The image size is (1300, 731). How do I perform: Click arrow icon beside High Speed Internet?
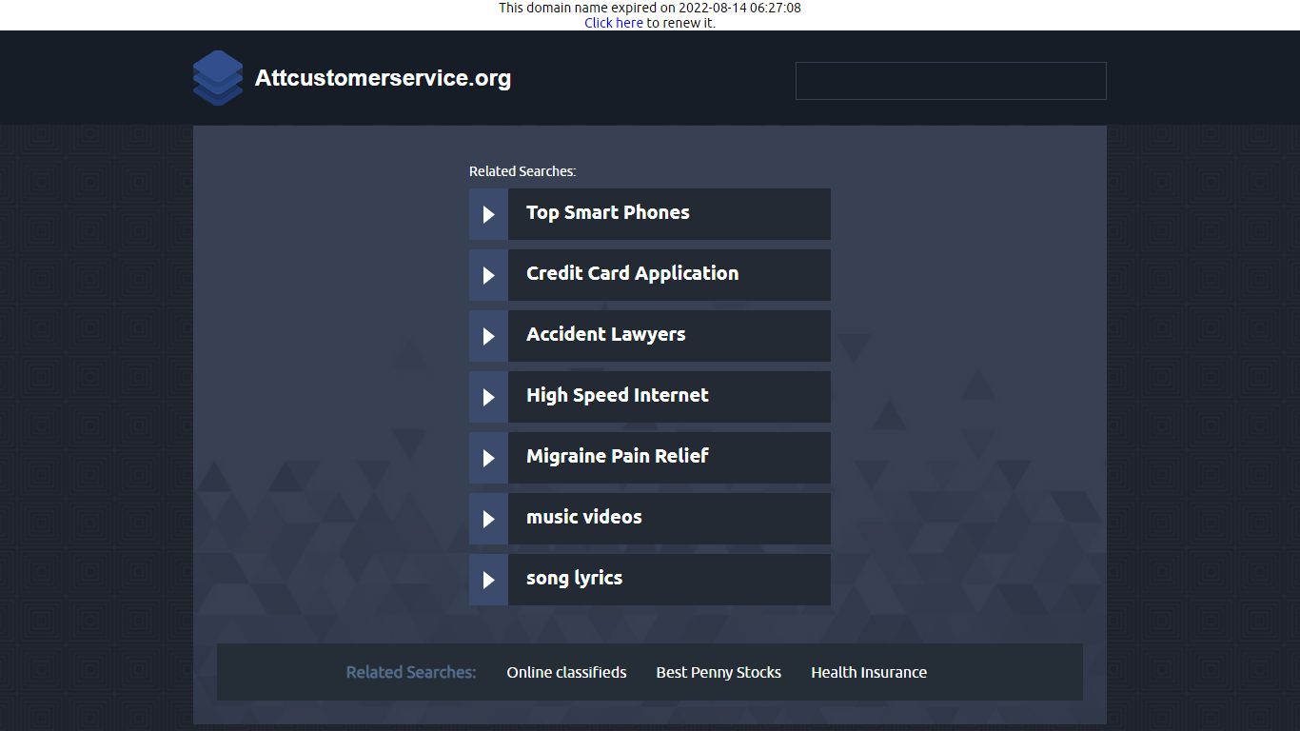point(488,397)
